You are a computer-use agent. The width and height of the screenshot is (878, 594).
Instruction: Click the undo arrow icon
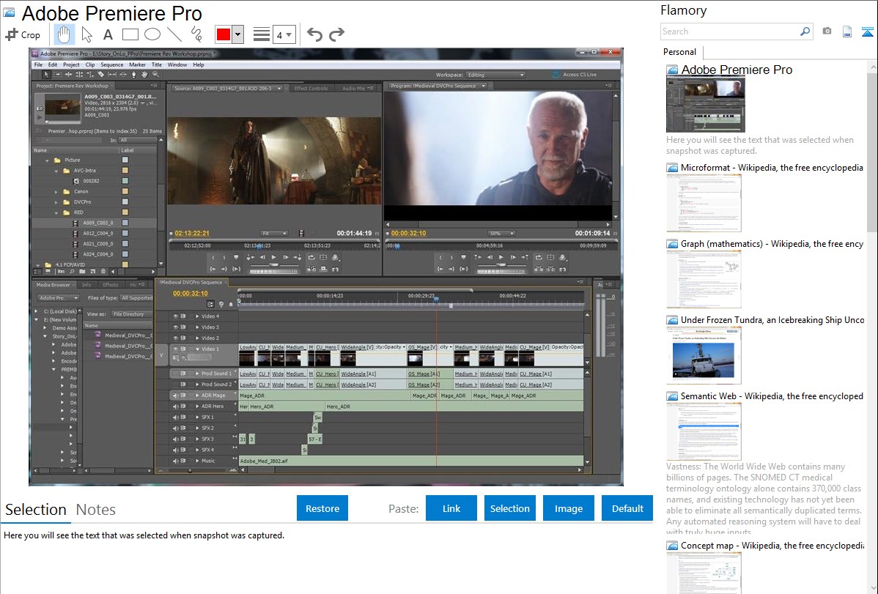pyautogui.click(x=314, y=34)
